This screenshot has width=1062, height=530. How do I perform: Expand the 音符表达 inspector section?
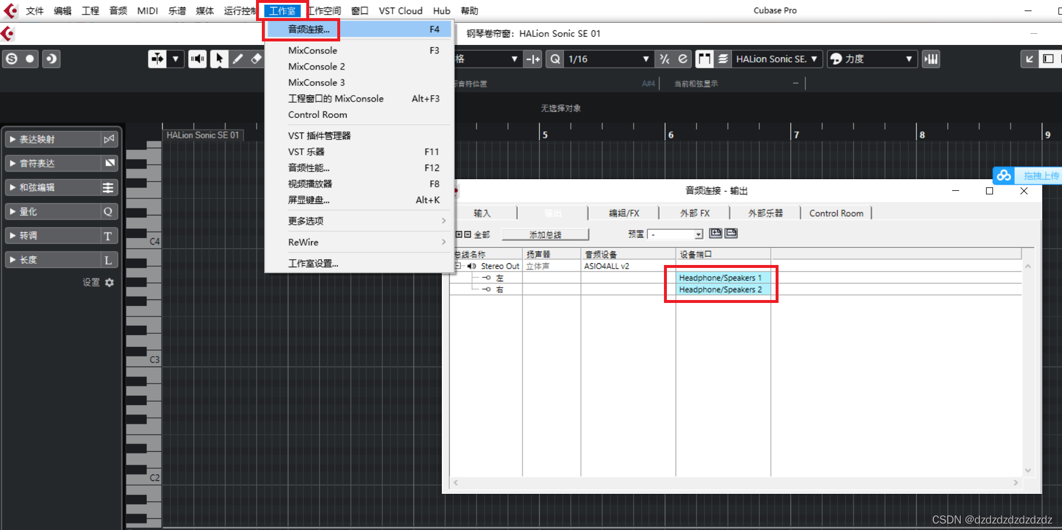(12, 163)
